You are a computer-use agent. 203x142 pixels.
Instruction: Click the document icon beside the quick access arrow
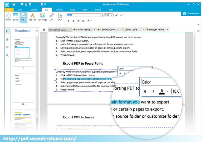pyautogui.click(x=42, y=4)
